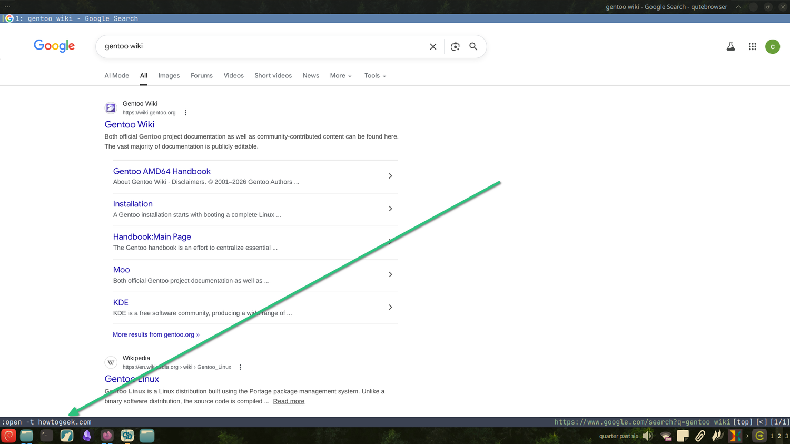Select qutebrowser tab '1: gentoo wiki - Google Search'

pos(395,18)
